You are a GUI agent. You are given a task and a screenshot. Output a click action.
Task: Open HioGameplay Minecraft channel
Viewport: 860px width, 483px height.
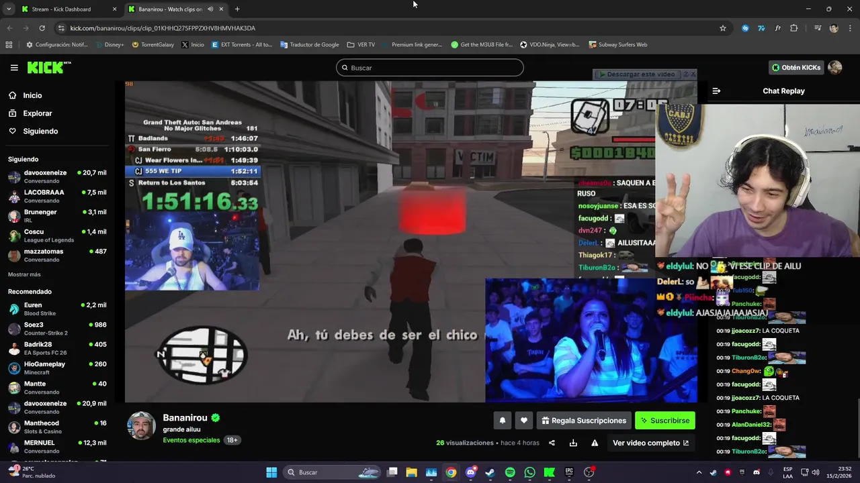(57, 368)
